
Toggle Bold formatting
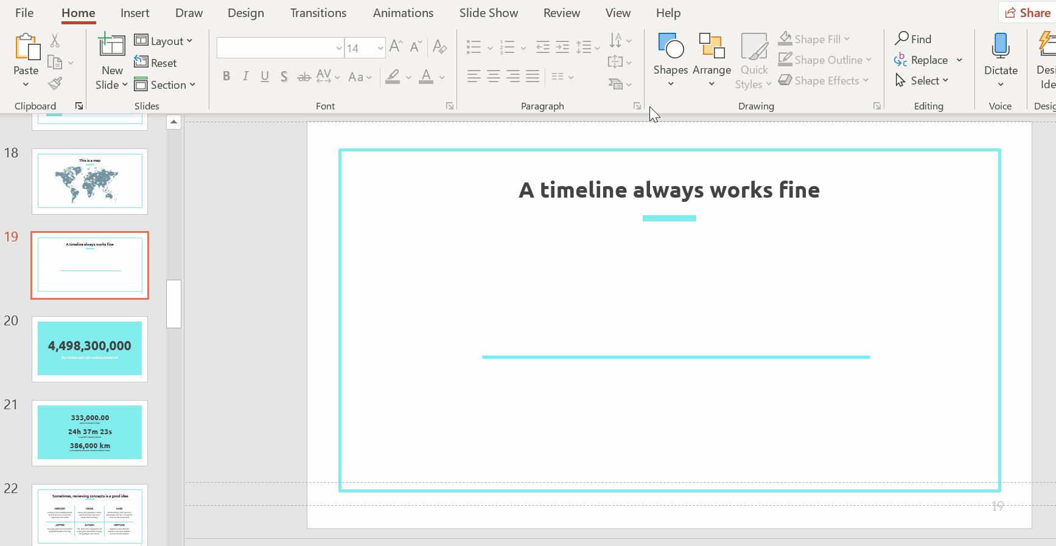click(x=226, y=77)
